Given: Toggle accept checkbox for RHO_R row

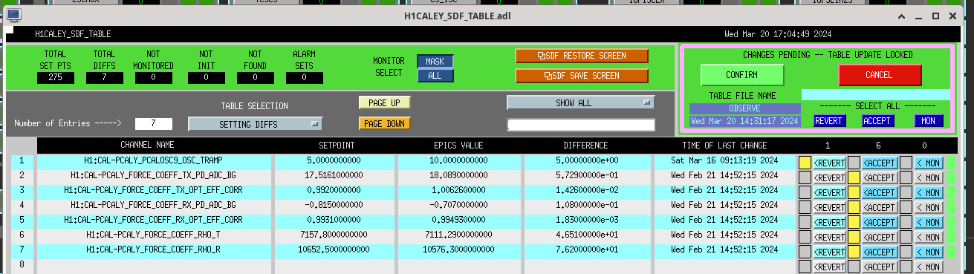Looking at the screenshot, I should (x=854, y=251).
